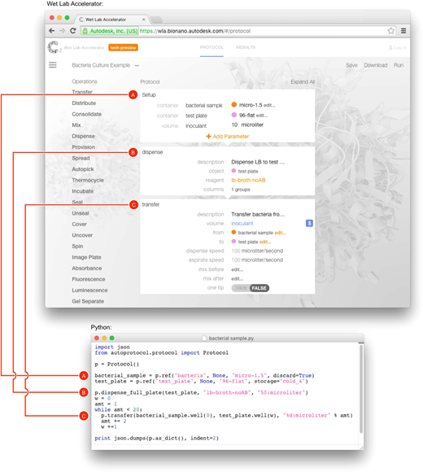Expand the dispense step header

(152, 152)
